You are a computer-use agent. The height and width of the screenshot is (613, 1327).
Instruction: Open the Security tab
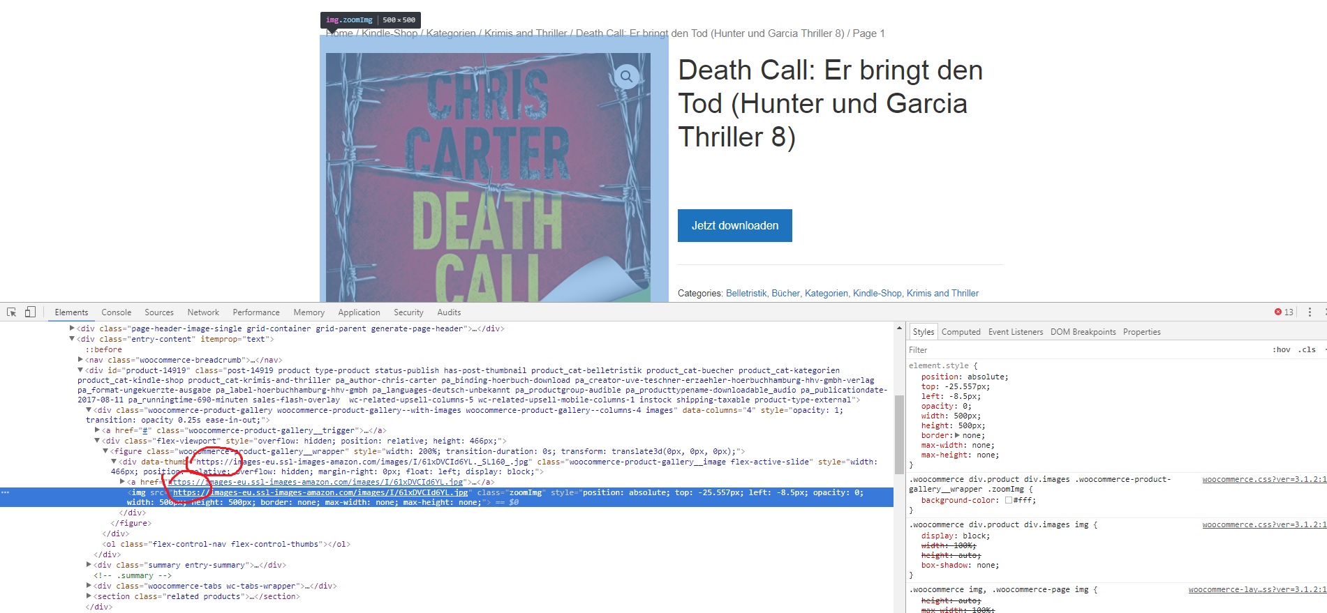tap(408, 312)
